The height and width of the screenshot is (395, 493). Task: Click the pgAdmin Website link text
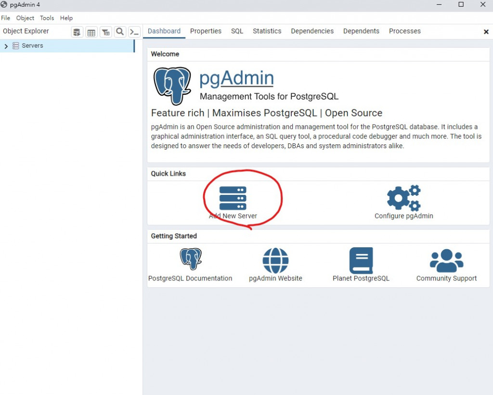click(x=275, y=278)
